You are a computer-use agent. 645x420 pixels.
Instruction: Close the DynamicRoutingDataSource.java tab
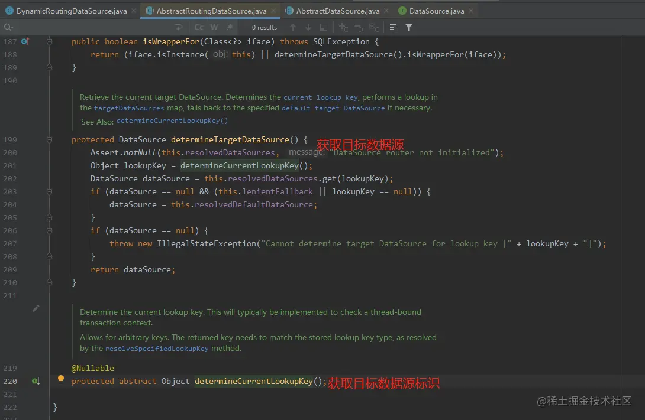click(x=134, y=11)
